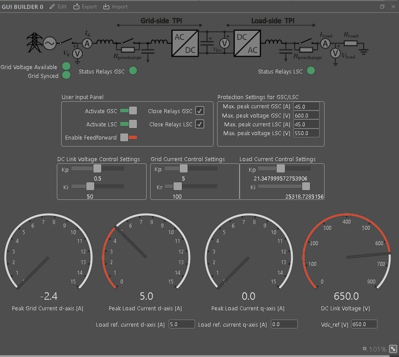Image resolution: width=399 pixels, height=357 pixels.
Task: Click Status Relays LSC indicator light
Action: coord(311,70)
